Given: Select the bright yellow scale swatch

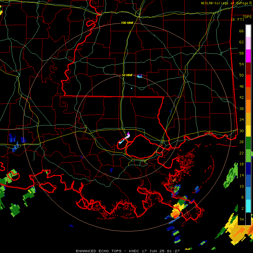Looking at the screenshot, I should [248, 131].
